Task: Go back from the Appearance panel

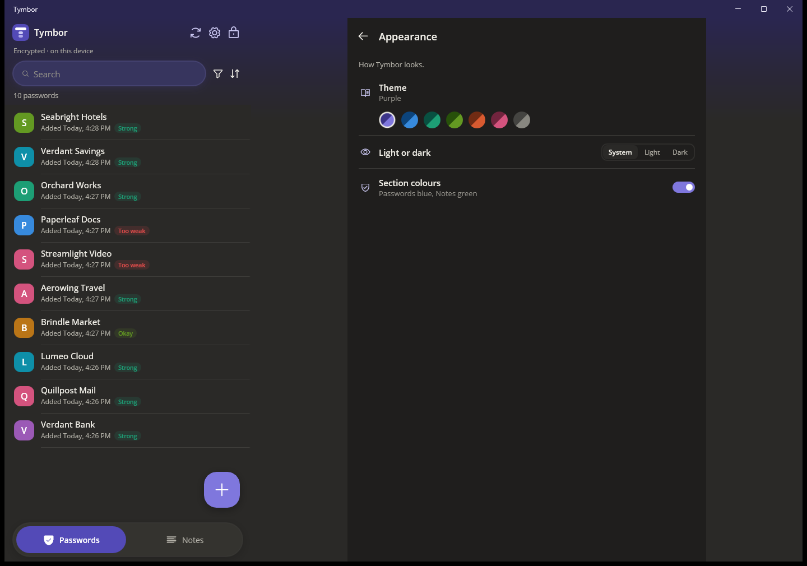Action: 363,36
